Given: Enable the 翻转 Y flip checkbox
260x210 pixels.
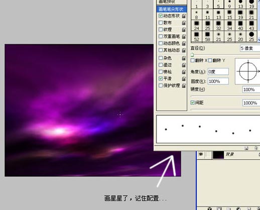Looking at the screenshot, I should [x=210, y=60].
